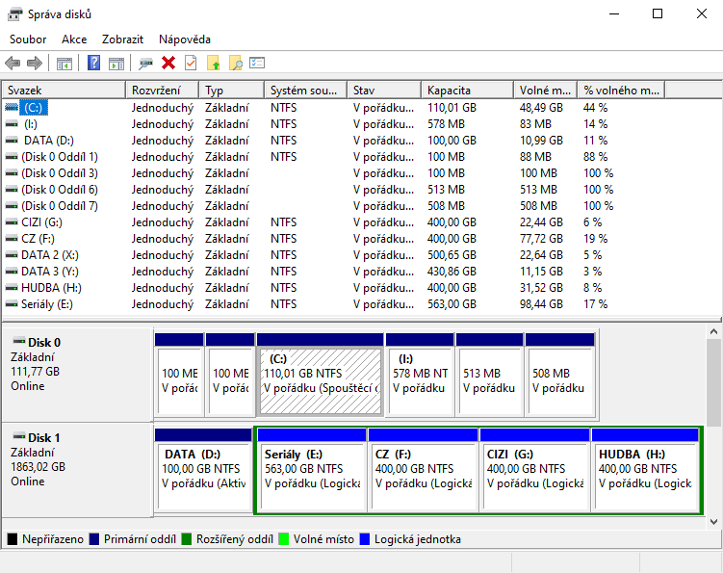The height and width of the screenshot is (573, 723).
Task: Open the Soubor menu
Action: pos(28,39)
